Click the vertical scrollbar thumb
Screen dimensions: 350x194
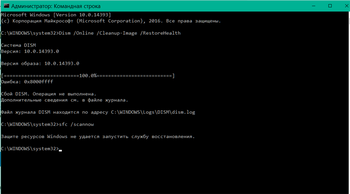tap(349, 21)
